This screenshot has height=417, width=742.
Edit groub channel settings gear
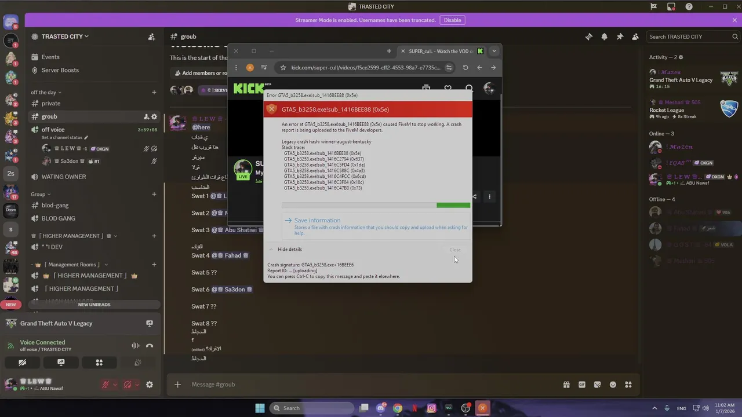click(154, 116)
